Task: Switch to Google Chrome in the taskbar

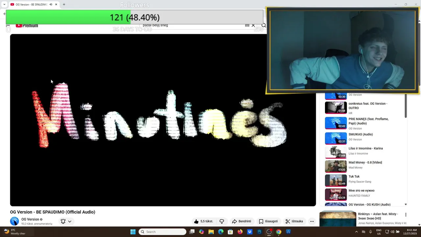Action: point(279,232)
